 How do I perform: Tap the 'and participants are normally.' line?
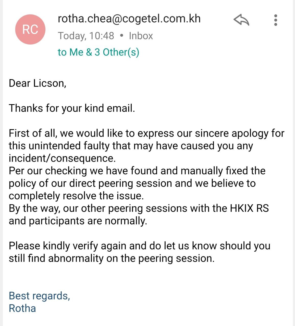coord(78,221)
